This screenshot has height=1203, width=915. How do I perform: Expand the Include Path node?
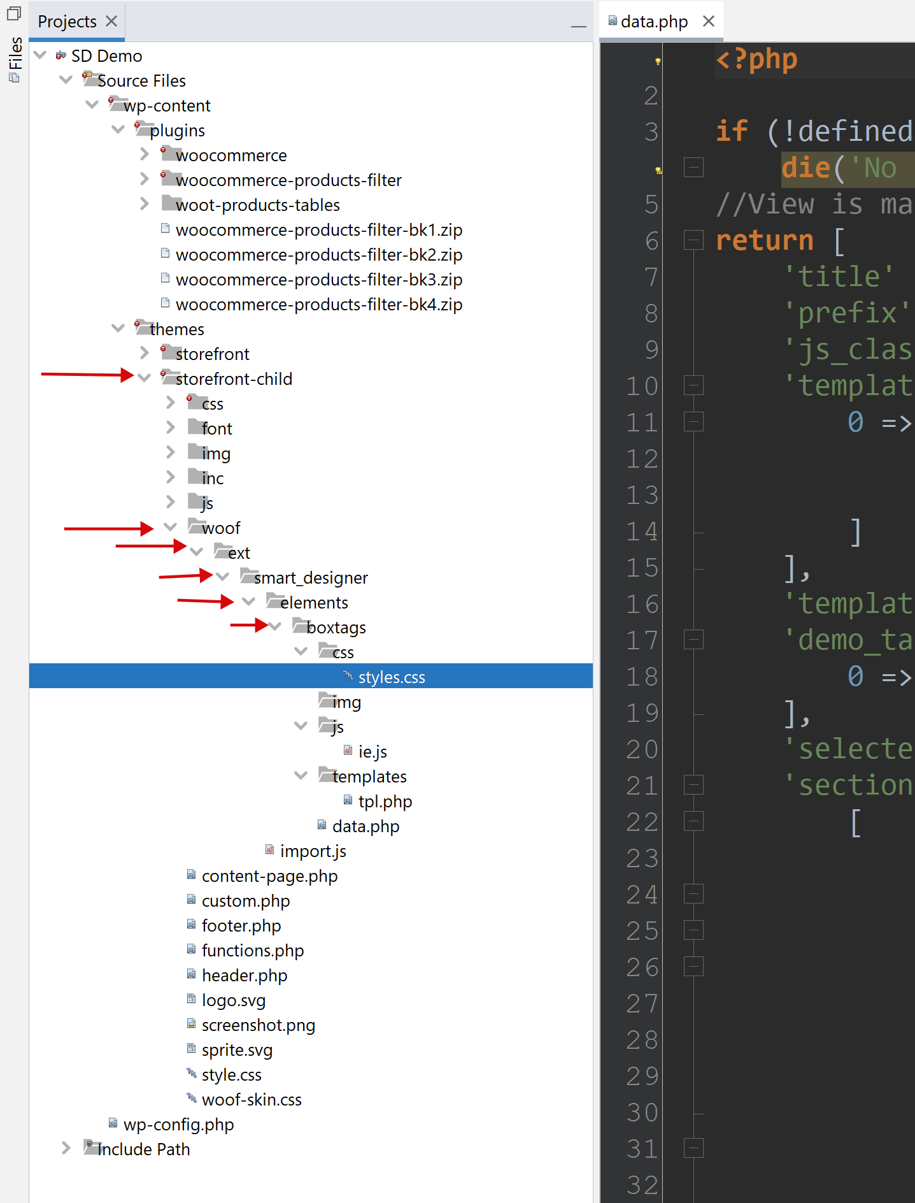pyautogui.click(x=66, y=1148)
